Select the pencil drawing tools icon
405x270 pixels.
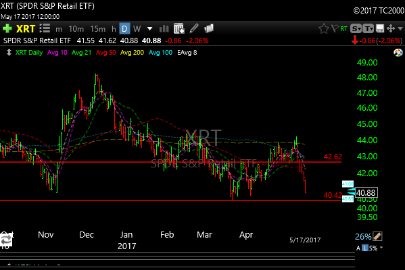(x=194, y=28)
